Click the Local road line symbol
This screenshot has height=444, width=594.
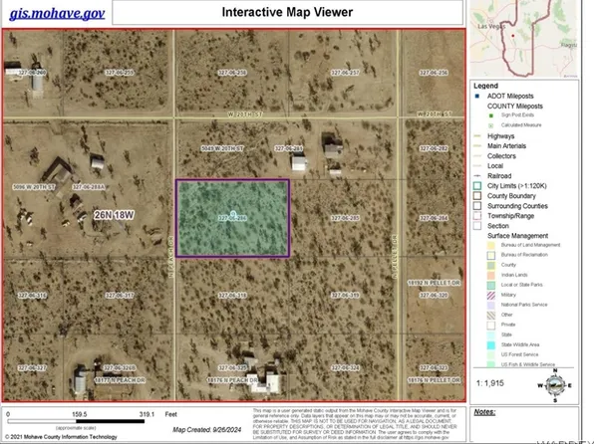pyautogui.click(x=477, y=166)
